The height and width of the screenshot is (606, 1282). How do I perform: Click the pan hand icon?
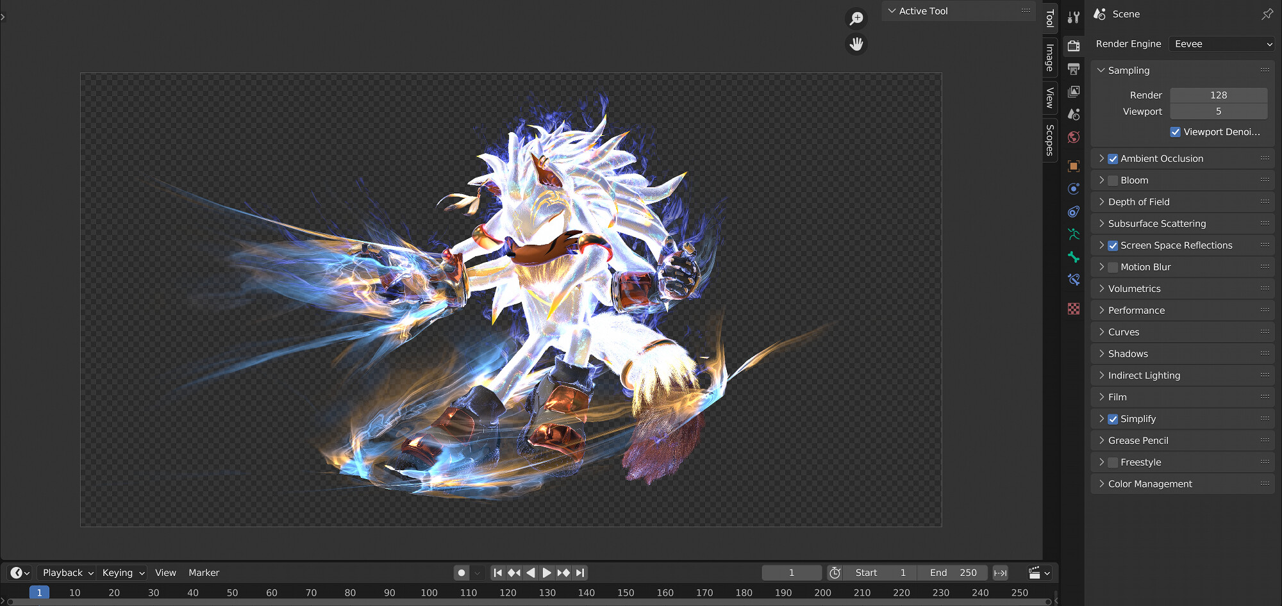[x=856, y=44]
